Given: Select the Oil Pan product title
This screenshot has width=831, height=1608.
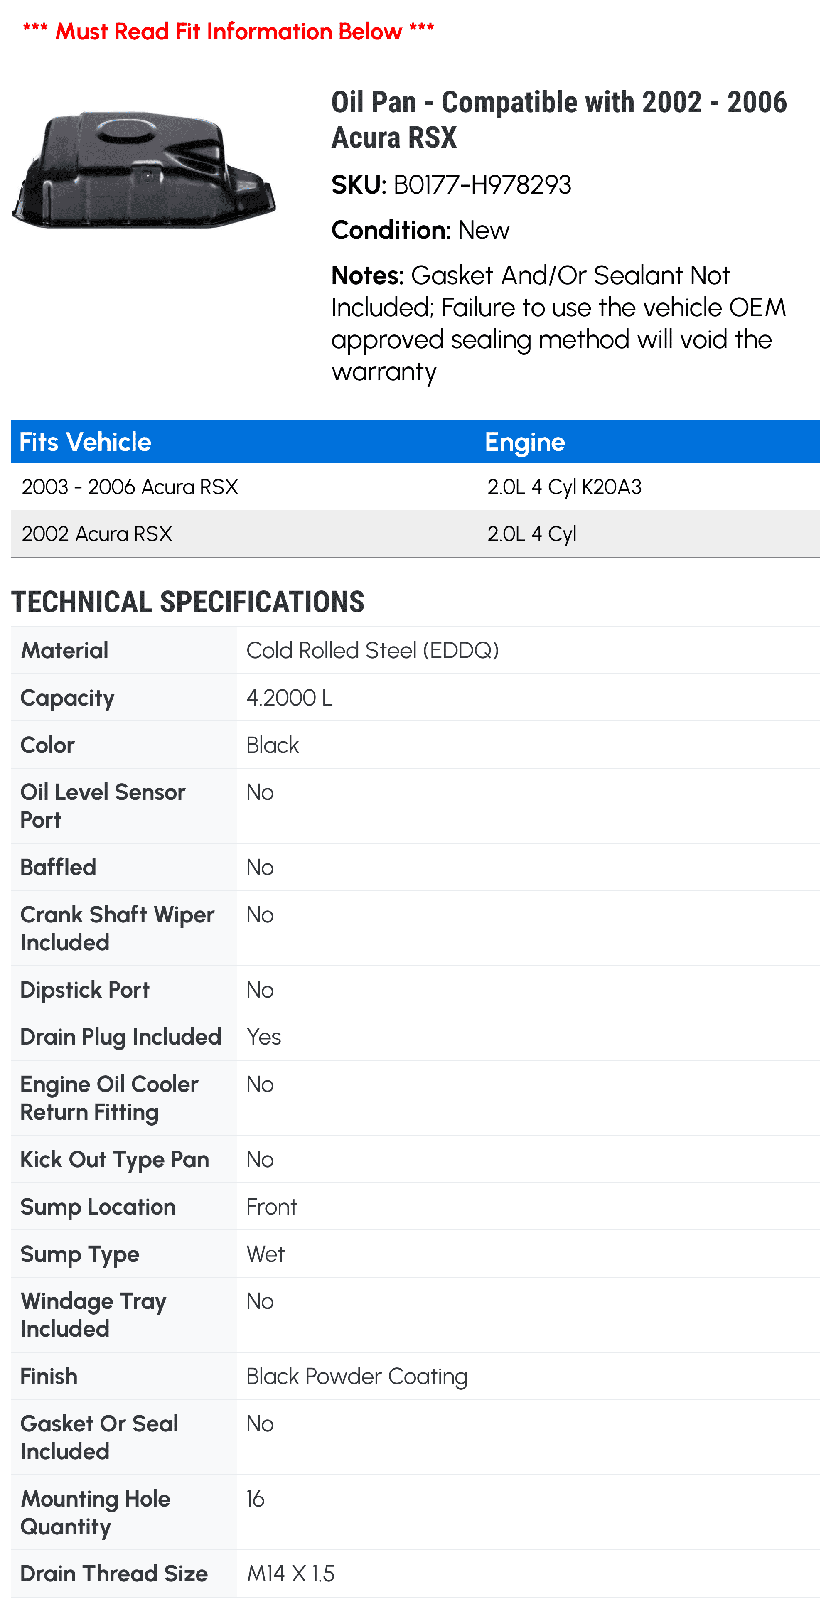Looking at the screenshot, I should (559, 119).
